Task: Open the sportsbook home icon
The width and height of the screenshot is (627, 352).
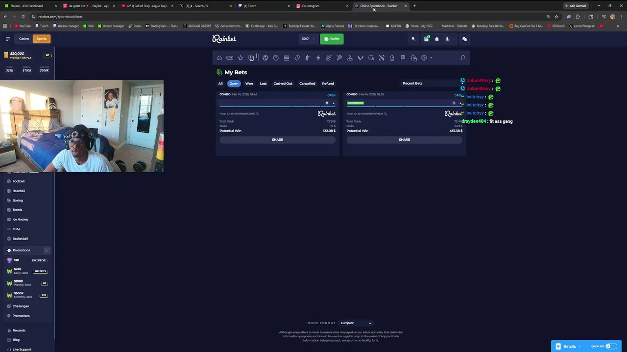Action: point(219,58)
